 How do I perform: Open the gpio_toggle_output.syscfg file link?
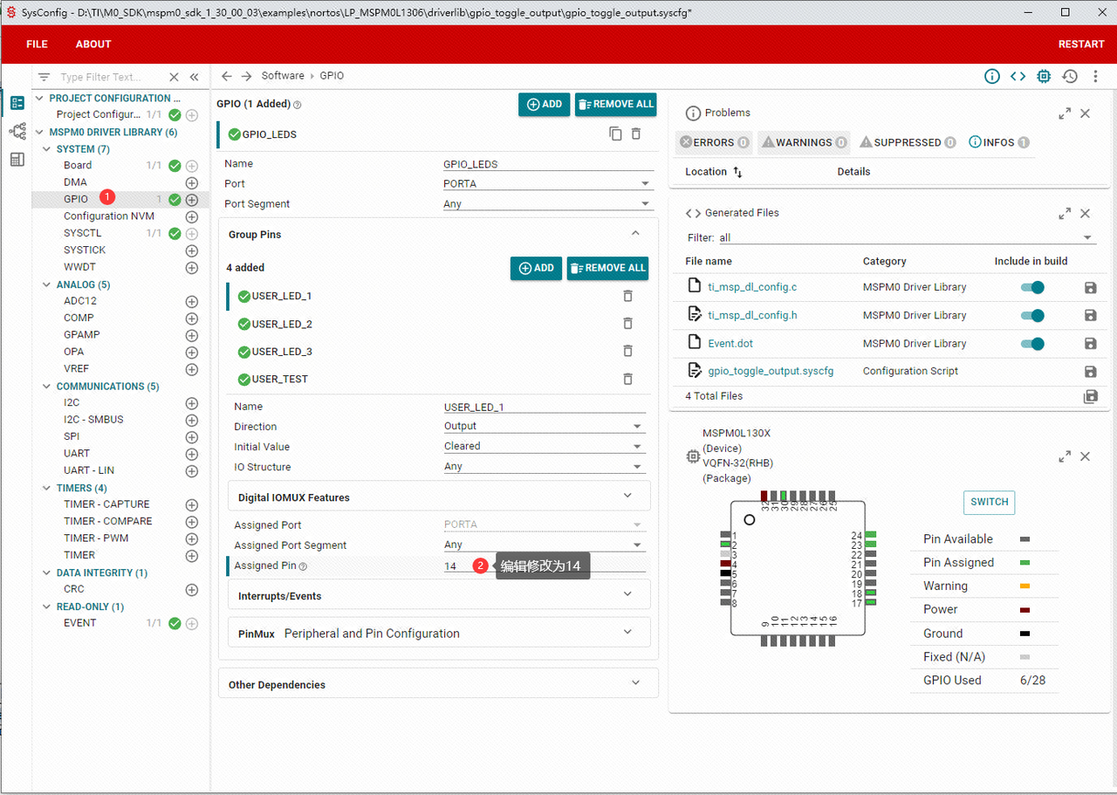click(771, 371)
